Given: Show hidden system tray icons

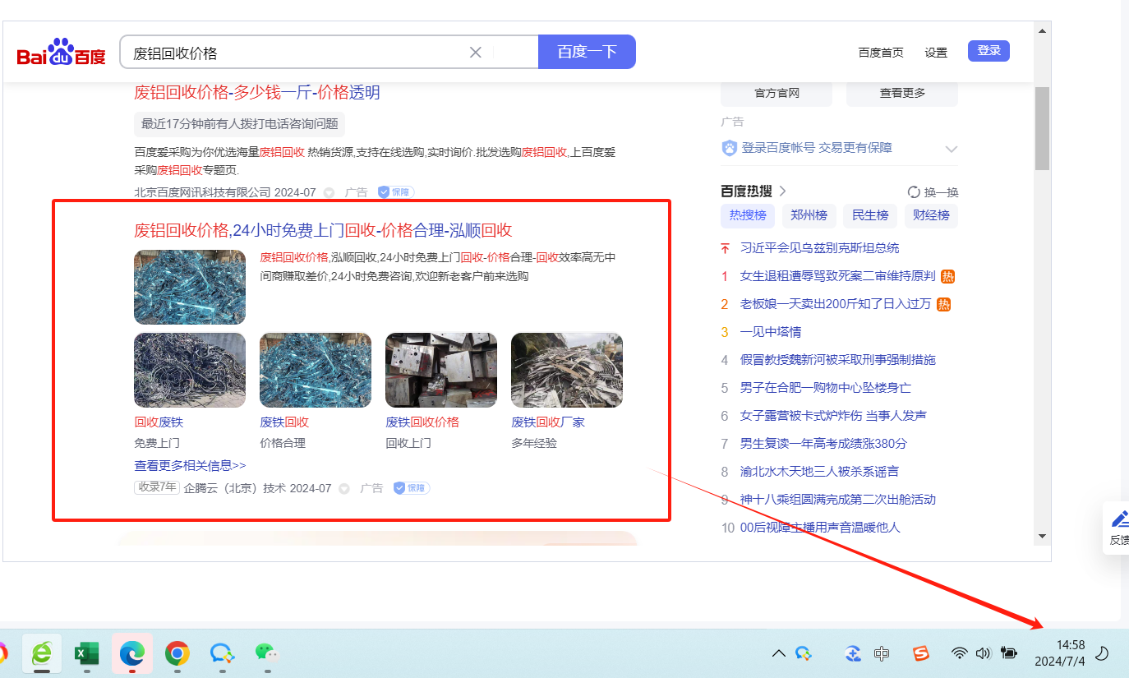Looking at the screenshot, I should tap(778, 653).
